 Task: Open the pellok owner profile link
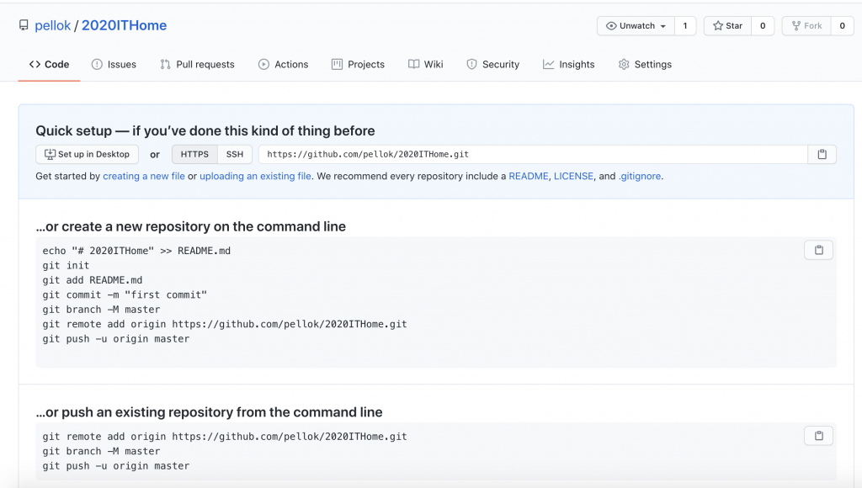click(x=53, y=25)
